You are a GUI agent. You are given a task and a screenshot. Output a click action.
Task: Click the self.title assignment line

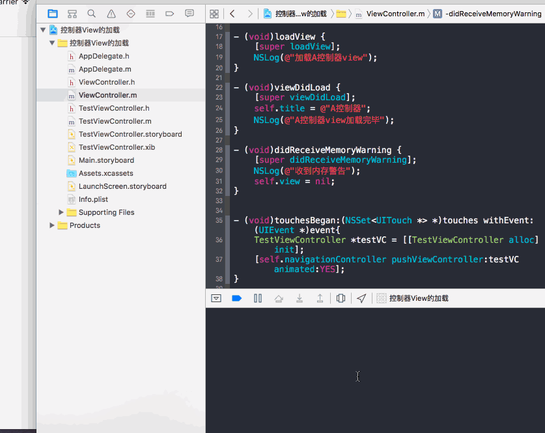(312, 109)
